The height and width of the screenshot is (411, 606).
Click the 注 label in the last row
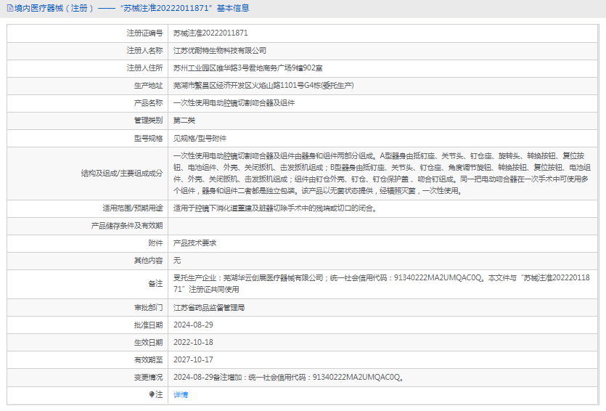point(159,395)
